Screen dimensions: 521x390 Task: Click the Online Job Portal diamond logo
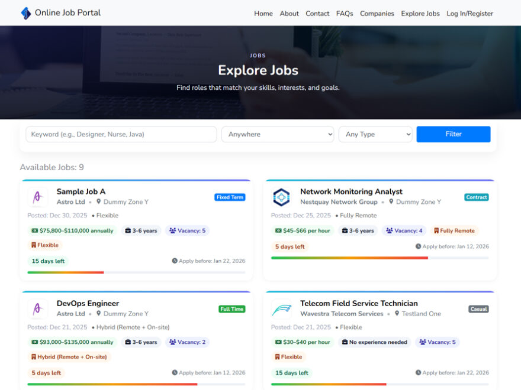click(25, 12)
